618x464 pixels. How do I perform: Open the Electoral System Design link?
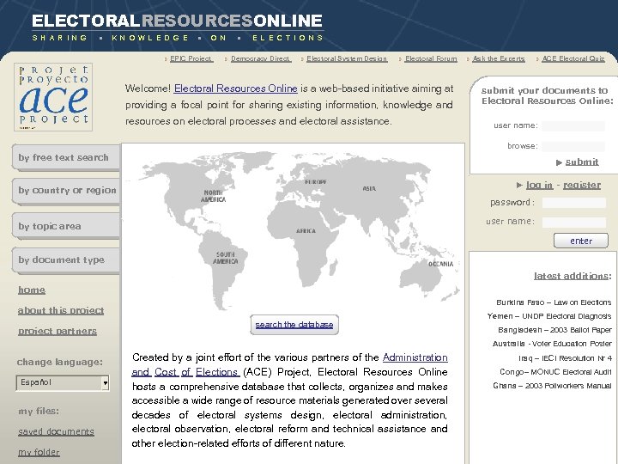[x=347, y=58]
